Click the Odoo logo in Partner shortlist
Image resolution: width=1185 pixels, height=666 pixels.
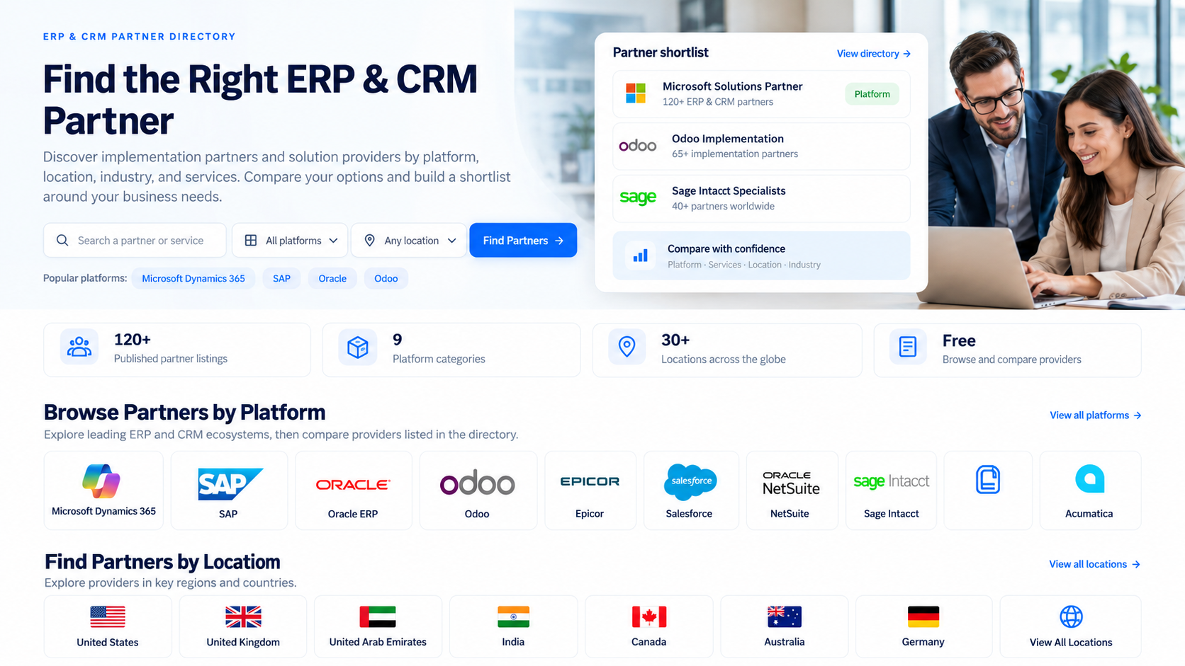(x=638, y=146)
